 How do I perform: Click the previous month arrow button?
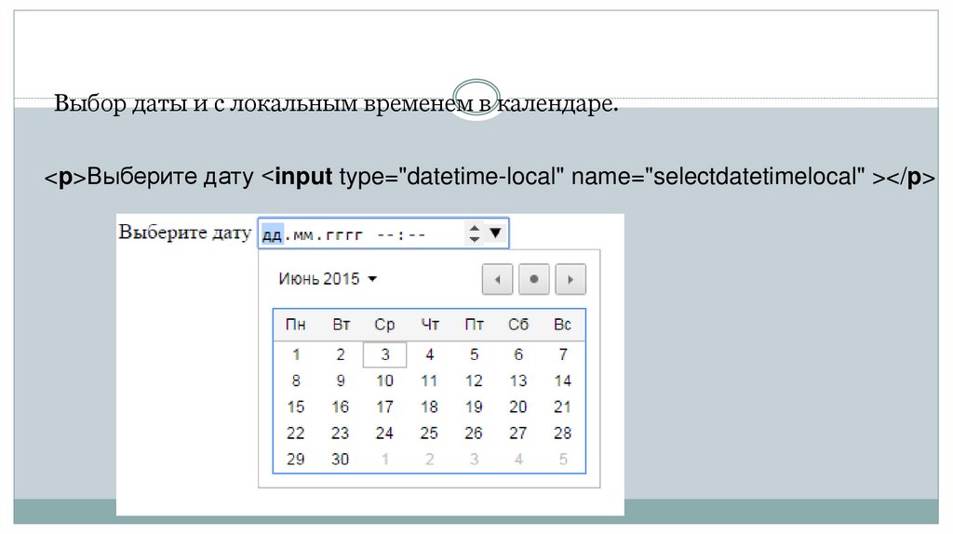[497, 279]
